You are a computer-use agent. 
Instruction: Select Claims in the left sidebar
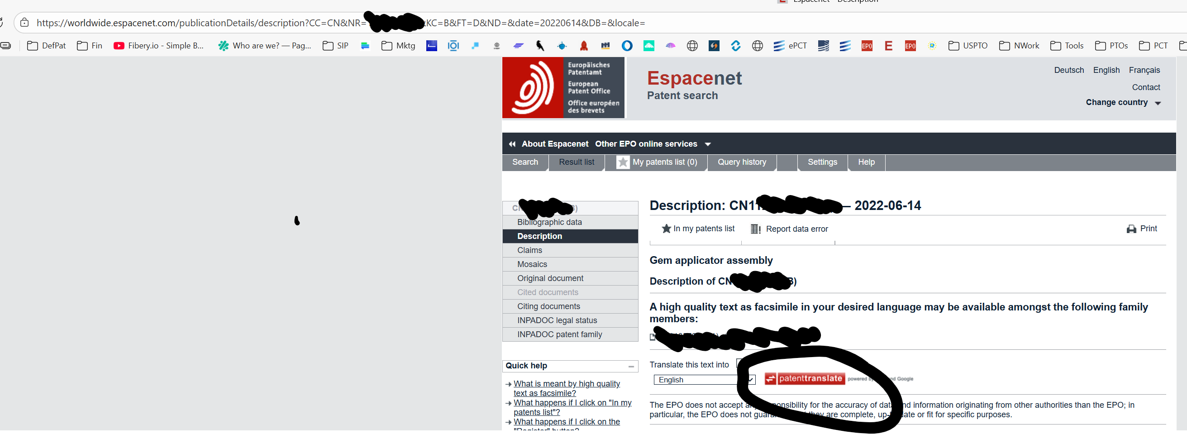[x=529, y=250]
